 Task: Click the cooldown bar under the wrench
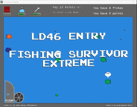click(37, 14)
